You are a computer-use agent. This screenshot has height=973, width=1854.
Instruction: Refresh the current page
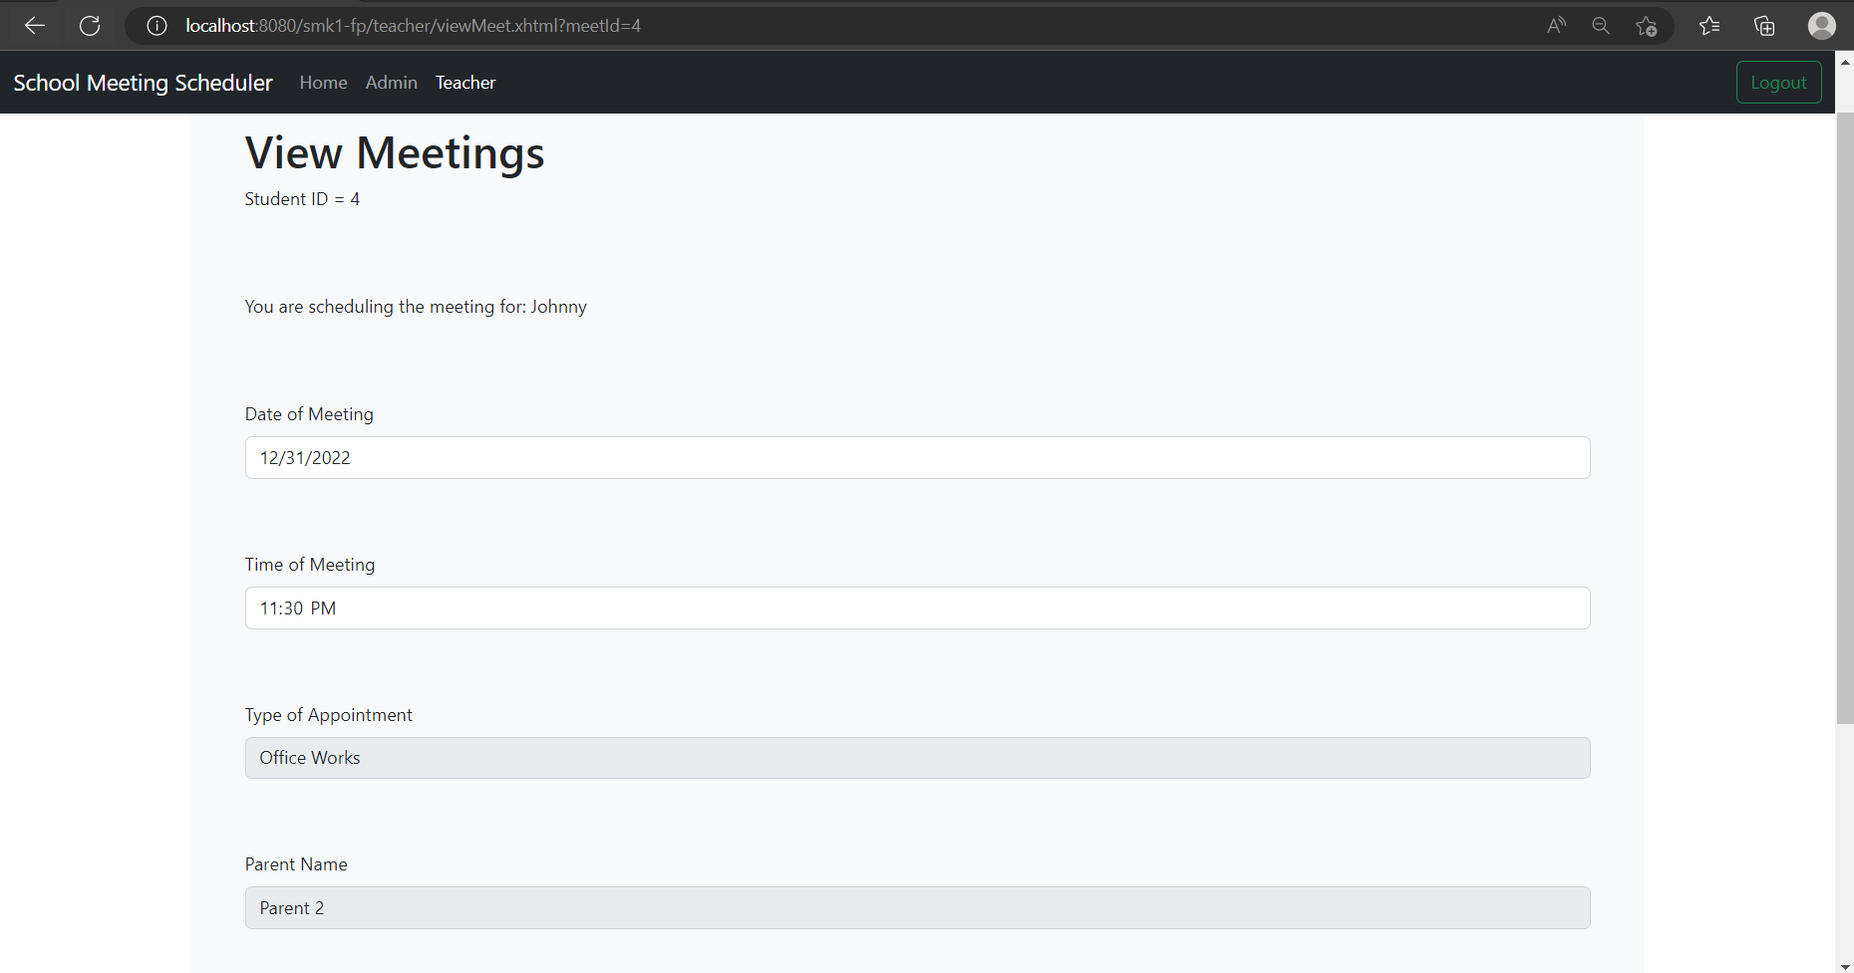[x=90, y=25]
